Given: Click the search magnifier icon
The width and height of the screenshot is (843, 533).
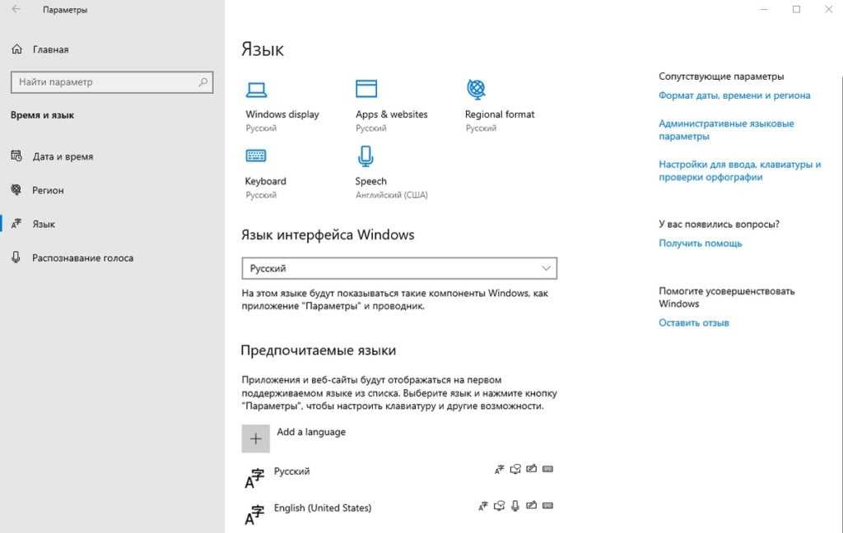Looking at the screenshot, I should (203, 82).
